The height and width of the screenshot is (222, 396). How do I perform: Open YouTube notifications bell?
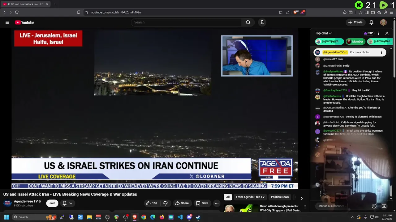click(372, 22)
